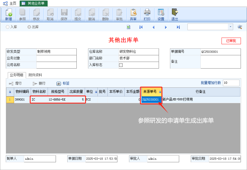247x170 pixels.
Task: Click the 参照 reference toolbar icon
Action: [22, 14]
